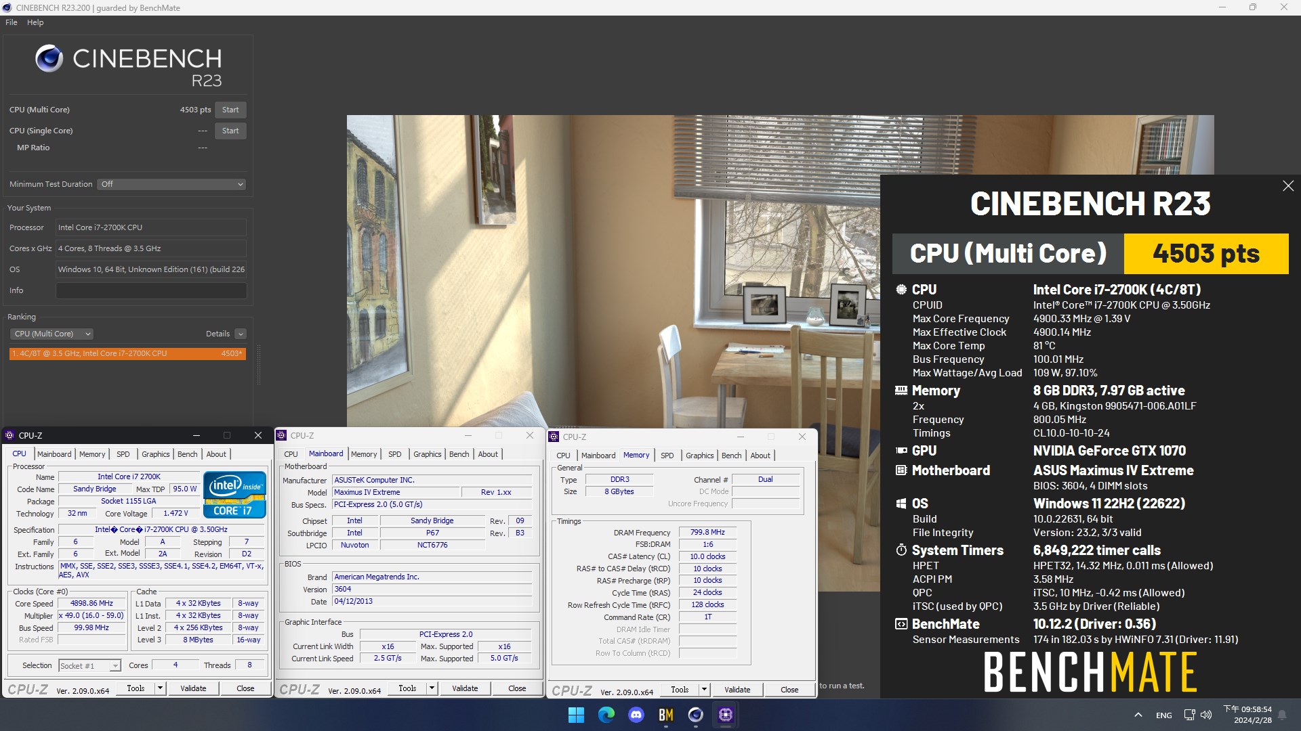This screenshot has height=731, width=1301.
Task: Click the Cores x GHz field
Action: (x=151, y=248)
